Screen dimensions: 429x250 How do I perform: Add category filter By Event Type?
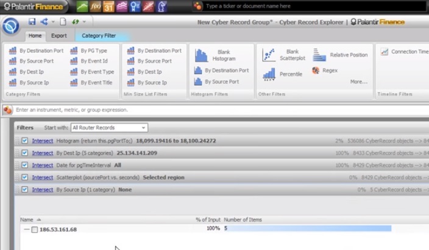click(92, 72)
